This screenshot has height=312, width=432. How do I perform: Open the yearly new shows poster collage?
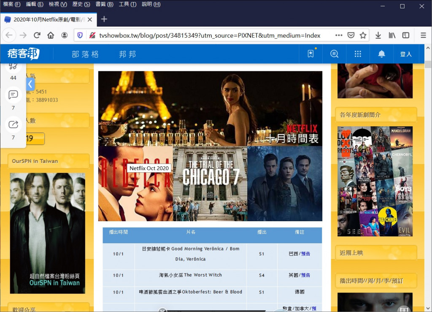click(x=375, y=182)
